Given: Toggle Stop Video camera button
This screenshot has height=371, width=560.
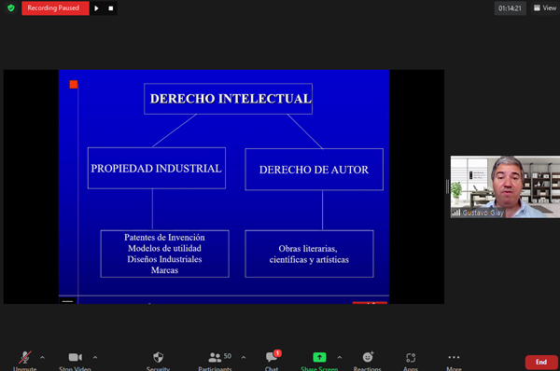Looking at the screenshot, I should click(x=75, y=357).
